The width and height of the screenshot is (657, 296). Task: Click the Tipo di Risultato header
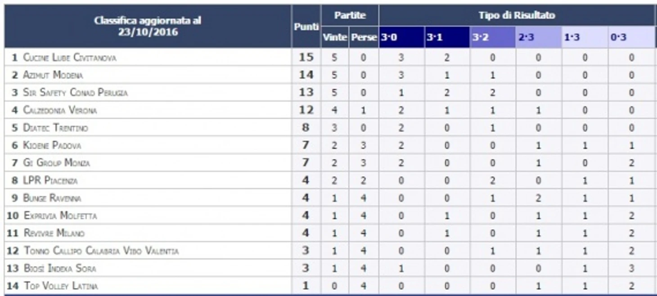tap(517, 15)
